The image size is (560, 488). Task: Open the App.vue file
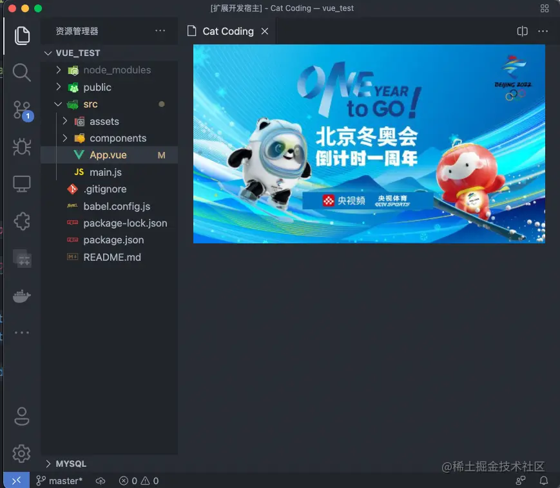[110, 155]
